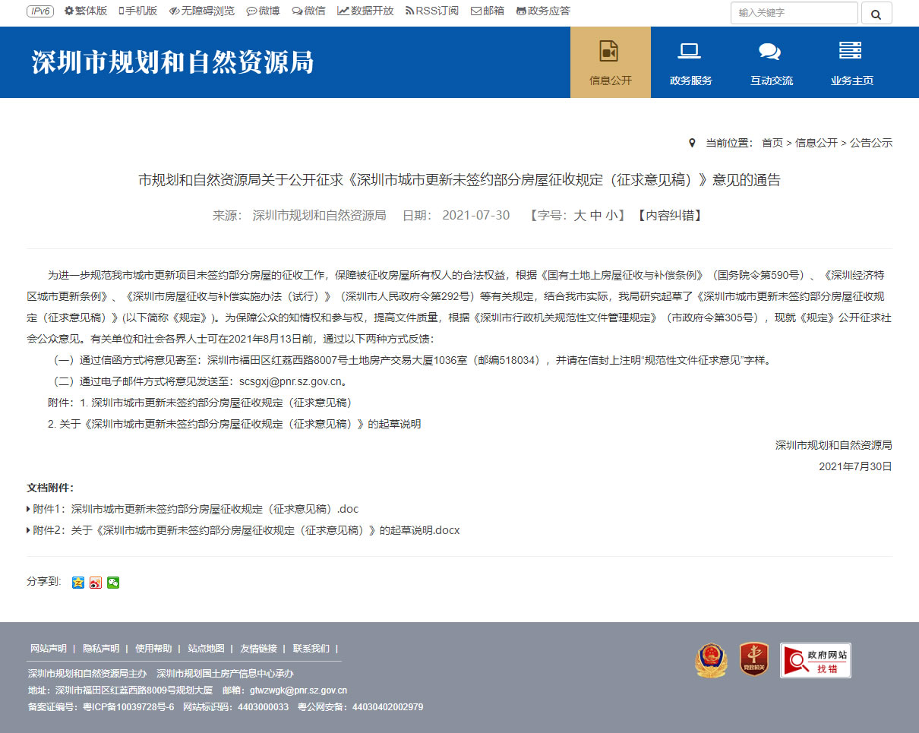Image resolution: width=919 pixels, height=733 pixels.
Task: Open the RSS订阅 subscription feed
Action: point(432,11)
